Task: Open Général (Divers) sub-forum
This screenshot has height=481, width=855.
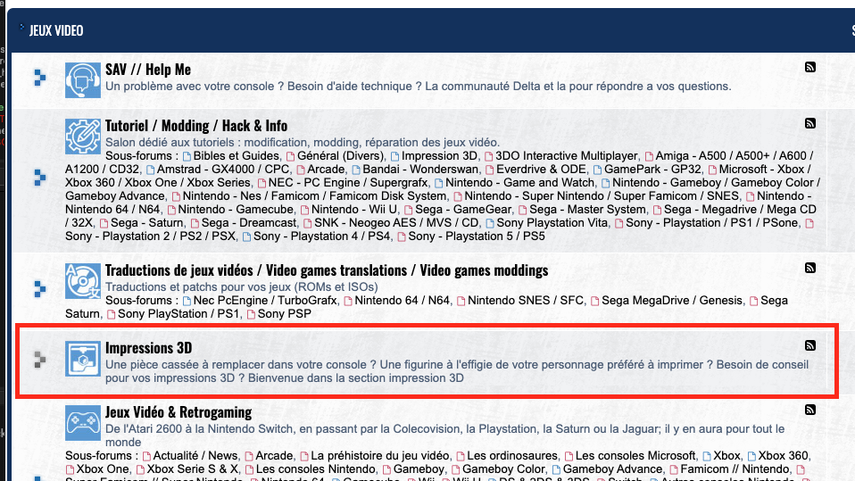Action: [341, 156]
